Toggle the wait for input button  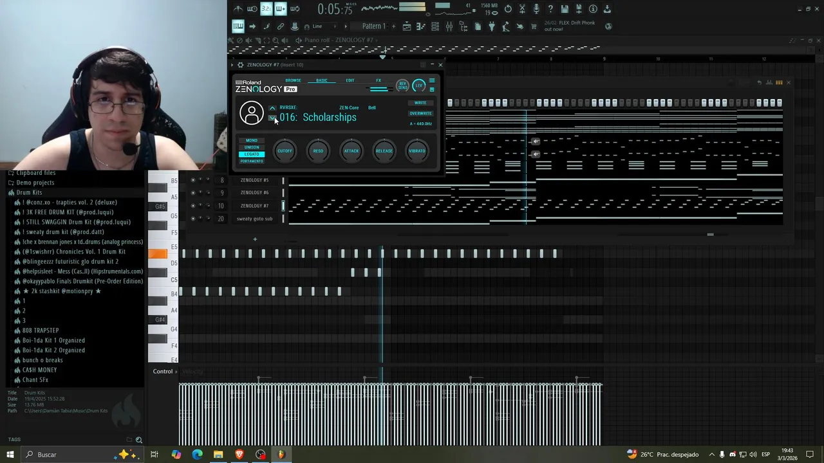point(252,9)
